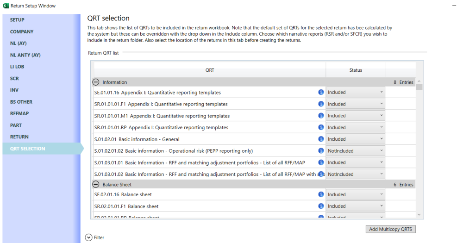Click info icon for SR.01.01.01.M1 row
The image size is (463, 243).
(321, 116)
